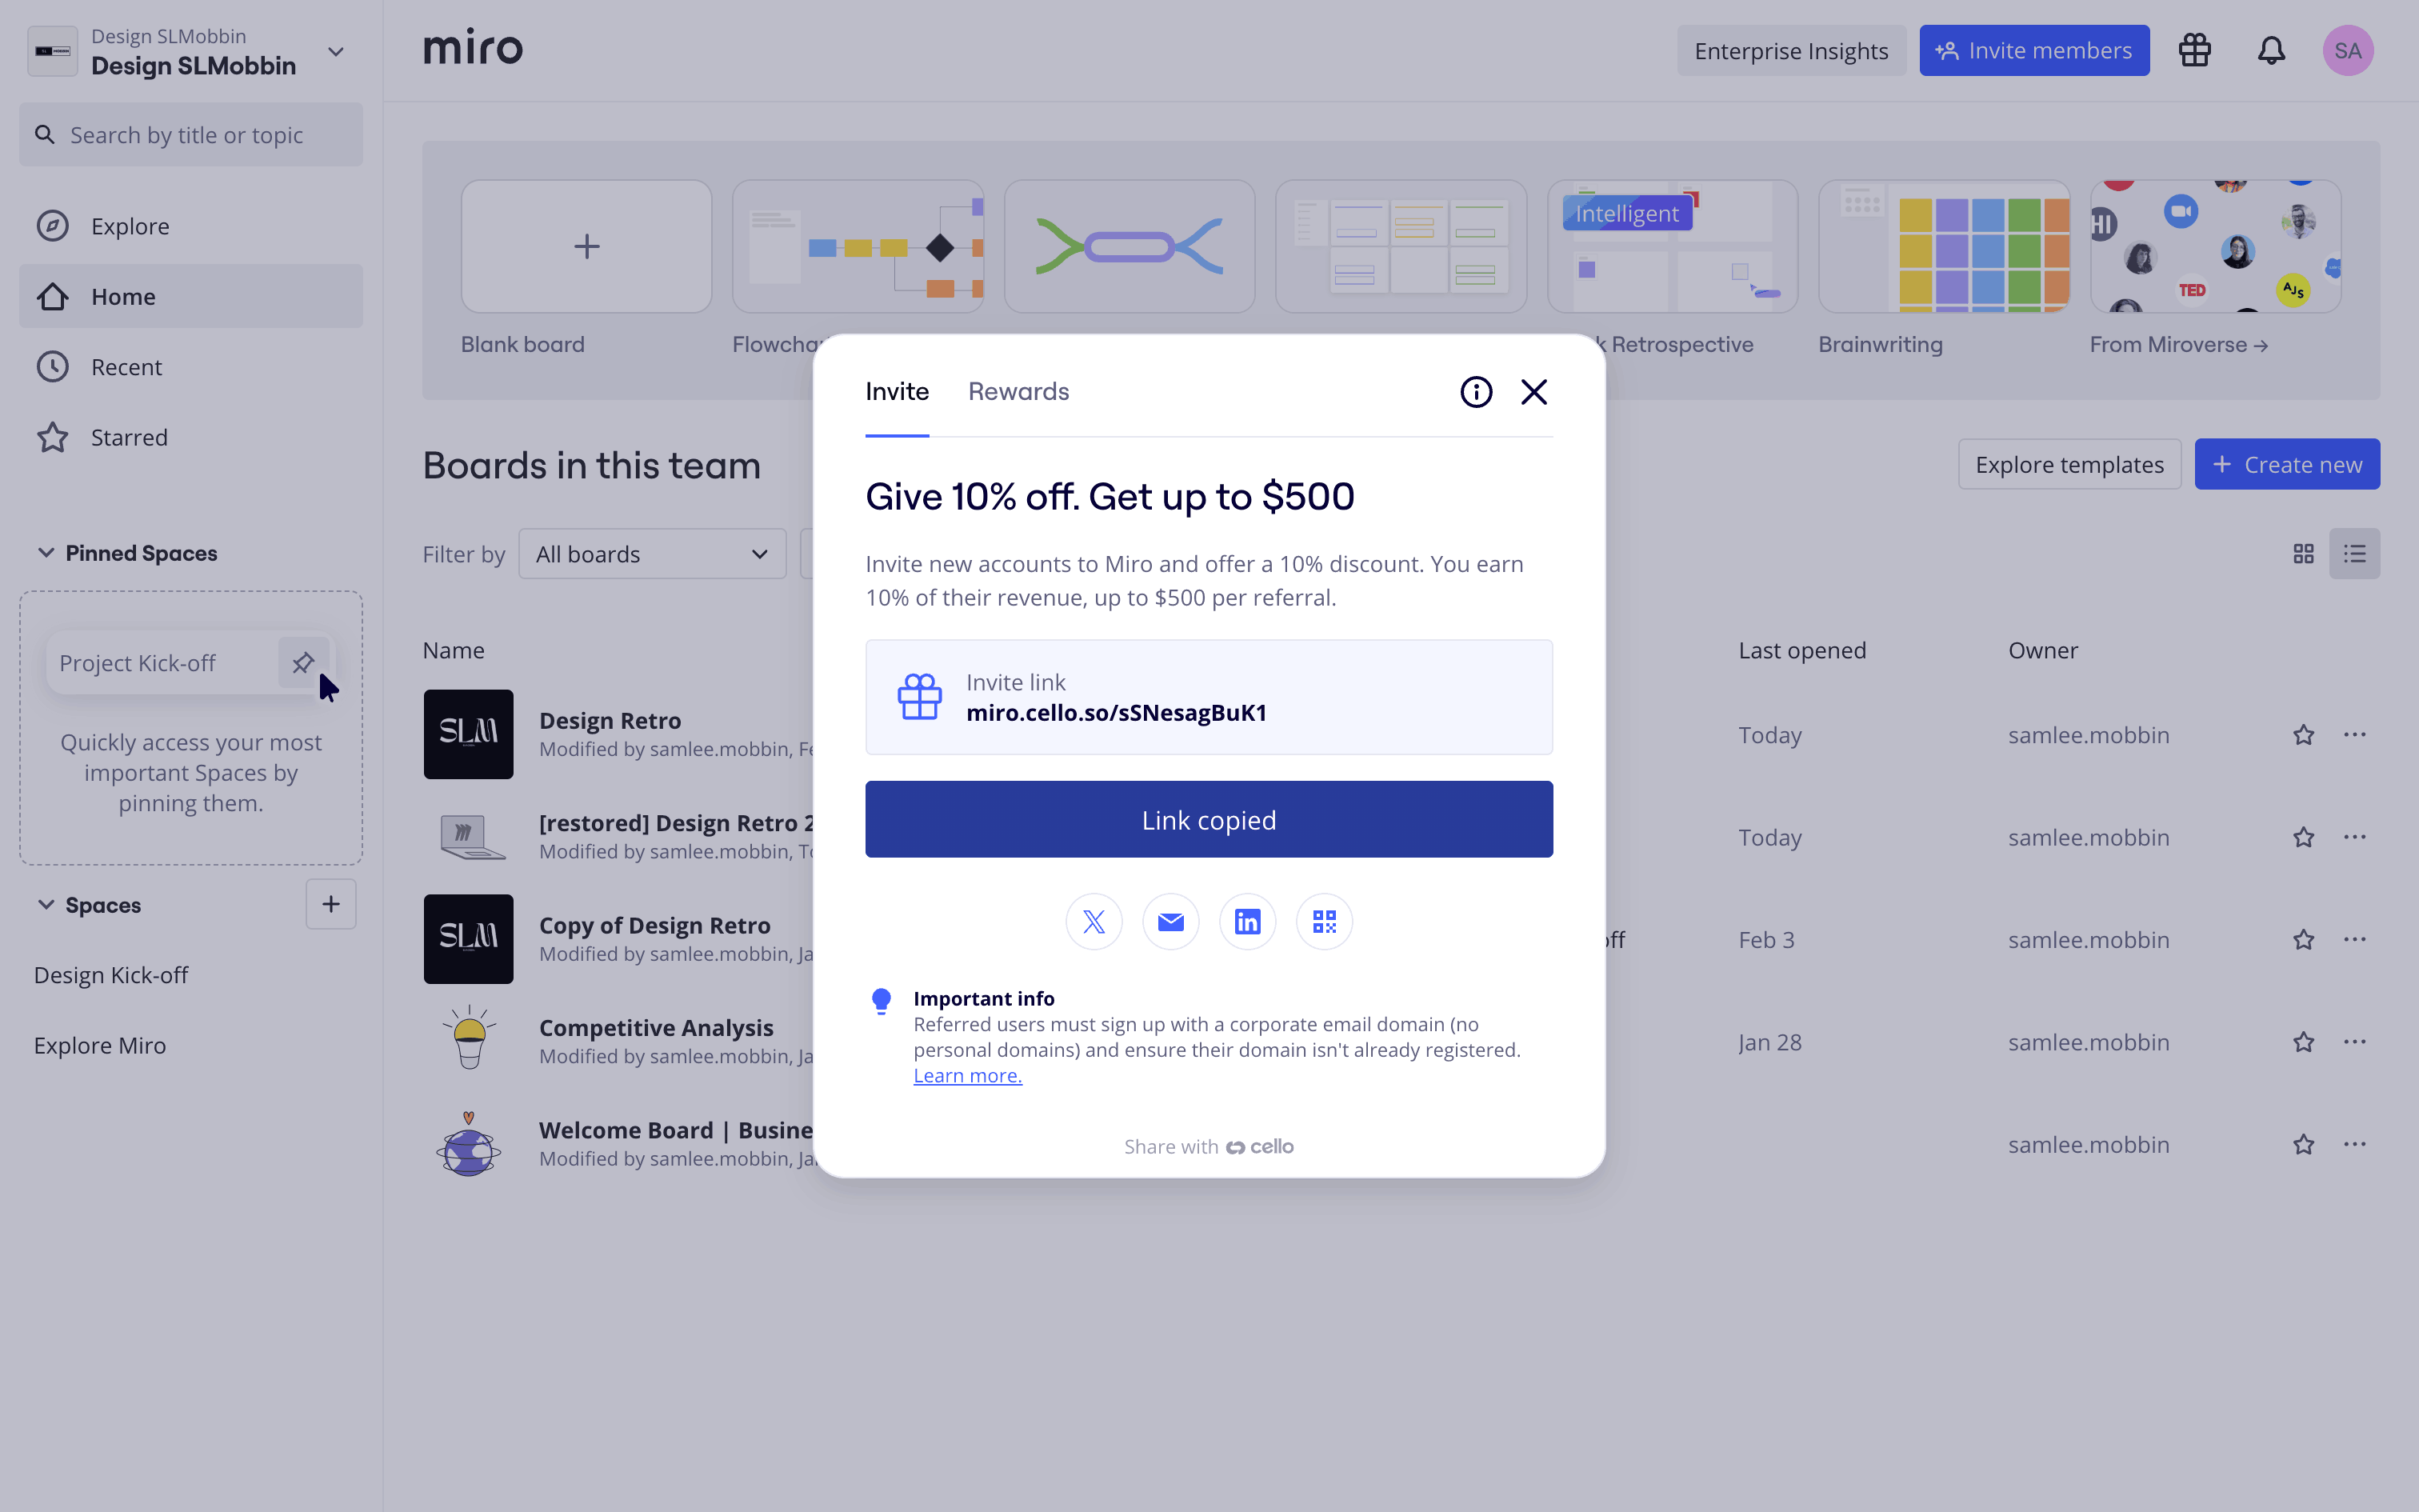Image resolution: width=2419 pixels, height=1512 pixels.
Task: Expand the Design SLMobbin team switcher
Action: (x=336, y=52)
